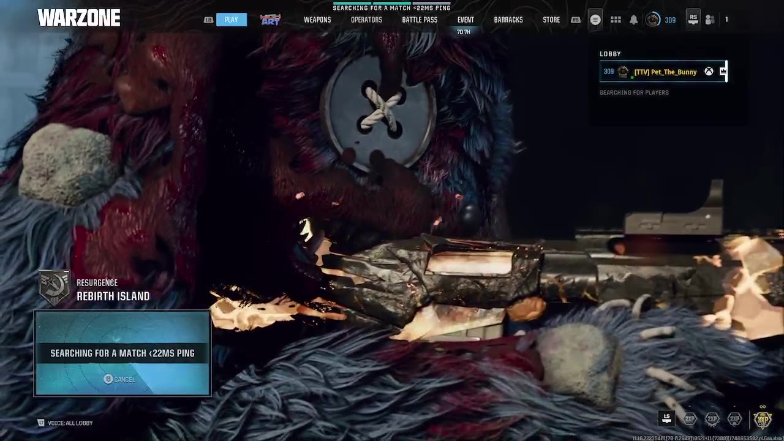Click the ART logo icon in nav bar

click(x=270, y=20)
